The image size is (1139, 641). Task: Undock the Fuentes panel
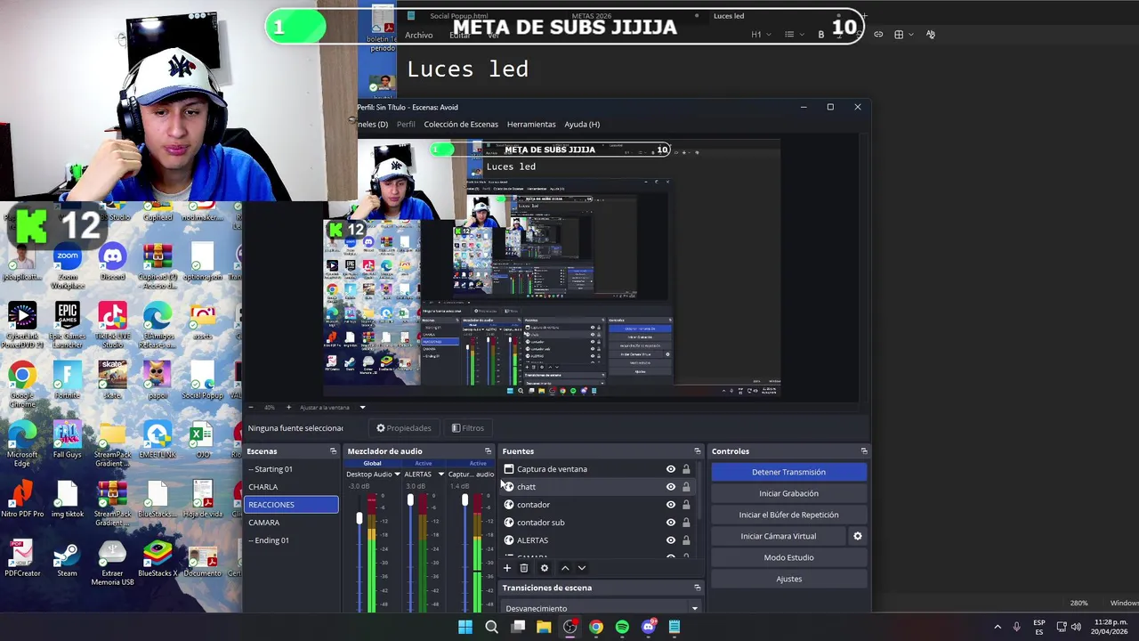(697, 451)
